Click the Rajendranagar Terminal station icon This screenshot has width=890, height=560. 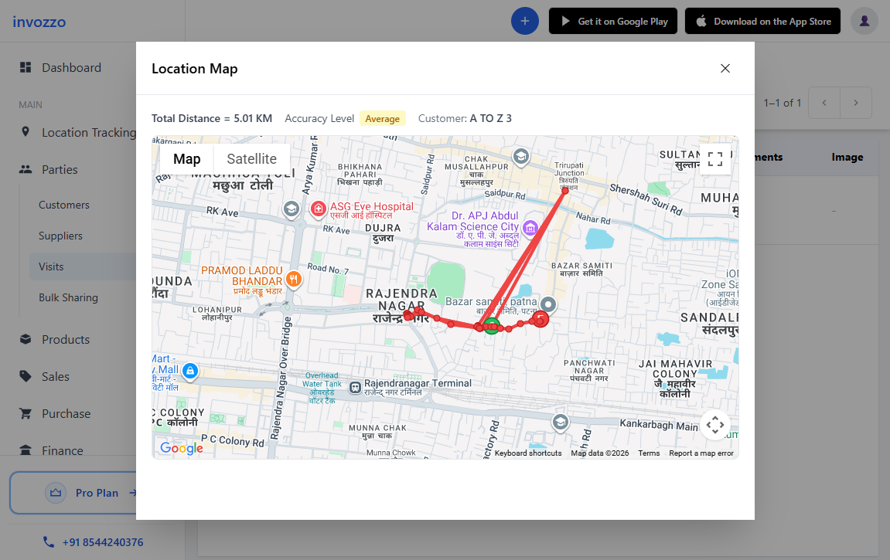coord(355,387)
